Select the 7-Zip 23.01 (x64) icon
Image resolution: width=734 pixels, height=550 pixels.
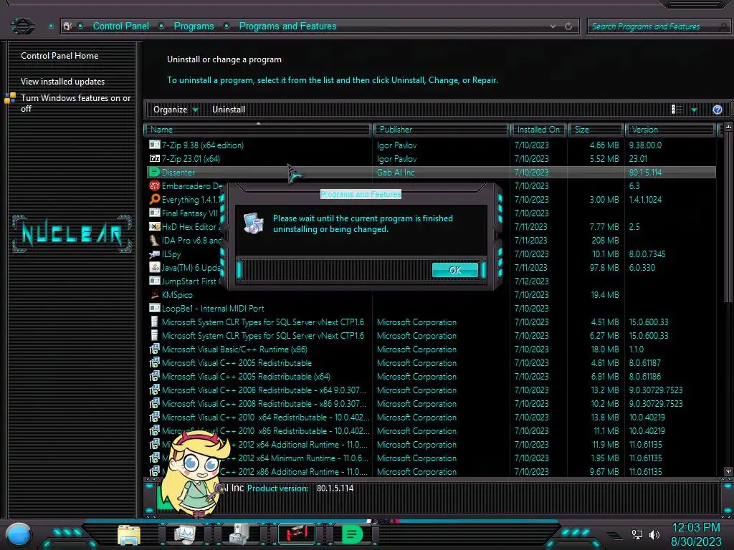[x=155, y=158]
